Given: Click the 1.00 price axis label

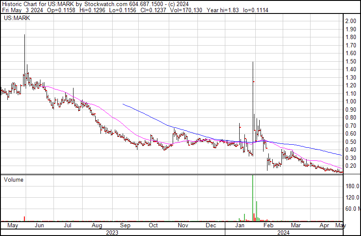Looking at the screenshot, I should tap(351, 101).
